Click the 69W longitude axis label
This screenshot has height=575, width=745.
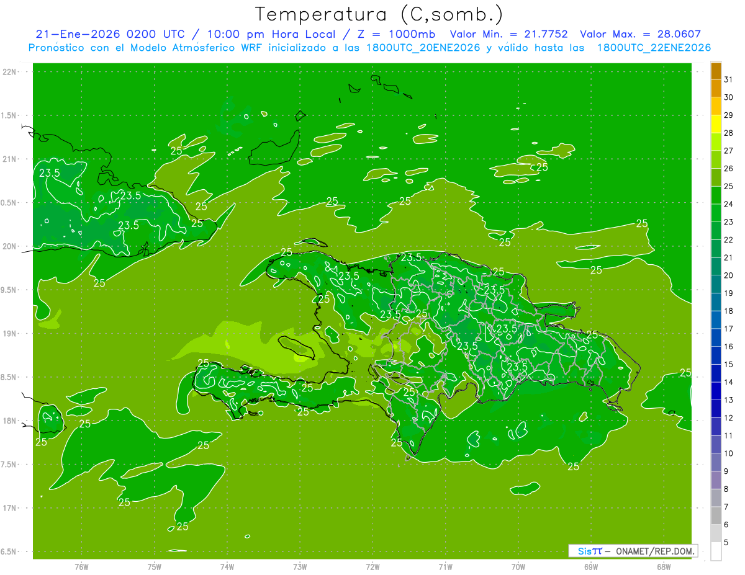click(591, 566)
